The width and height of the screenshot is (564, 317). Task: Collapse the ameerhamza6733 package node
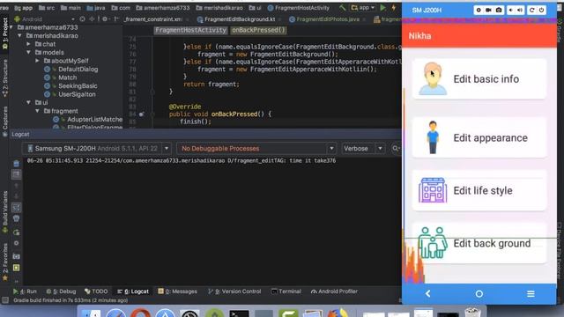[x=11, y=27]
